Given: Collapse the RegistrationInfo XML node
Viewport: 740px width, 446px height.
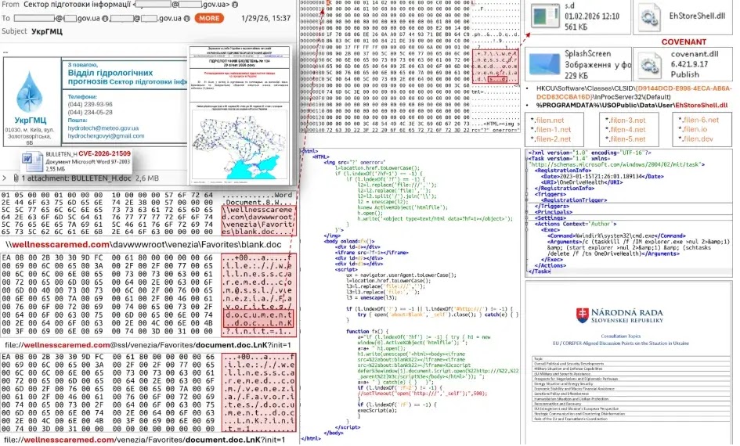Looking at the screenshot, I should click(x=527, y=171).
